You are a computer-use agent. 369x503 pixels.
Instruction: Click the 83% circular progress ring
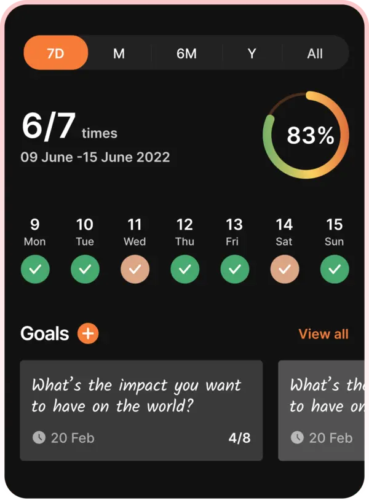pyautogui.click(x=306, y=135)
